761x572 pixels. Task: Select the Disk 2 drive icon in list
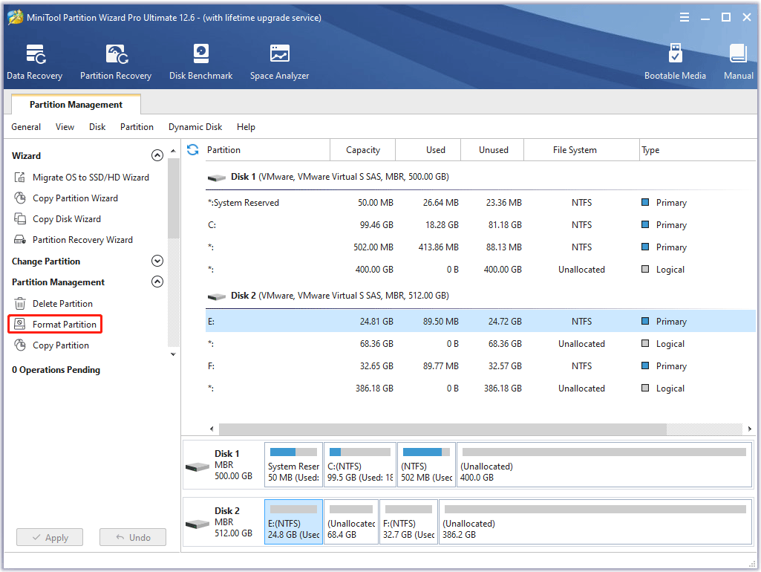(x=217, y=296)
